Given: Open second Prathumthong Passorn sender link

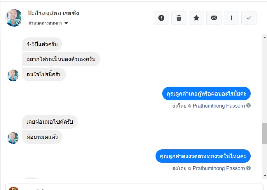Looking at the screenshot, I should point(219,168).
